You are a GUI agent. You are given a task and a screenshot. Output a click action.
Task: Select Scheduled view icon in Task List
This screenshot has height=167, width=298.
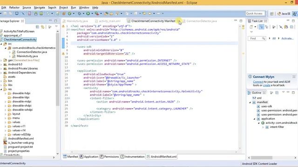(x=267, y=27)
